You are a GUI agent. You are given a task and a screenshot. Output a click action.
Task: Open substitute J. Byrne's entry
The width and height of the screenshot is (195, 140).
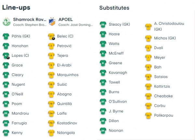coord(116,111)
